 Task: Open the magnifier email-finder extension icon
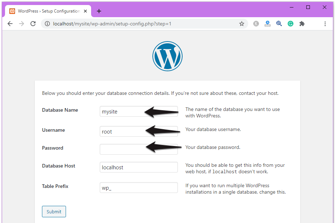(x=279, y=24)
